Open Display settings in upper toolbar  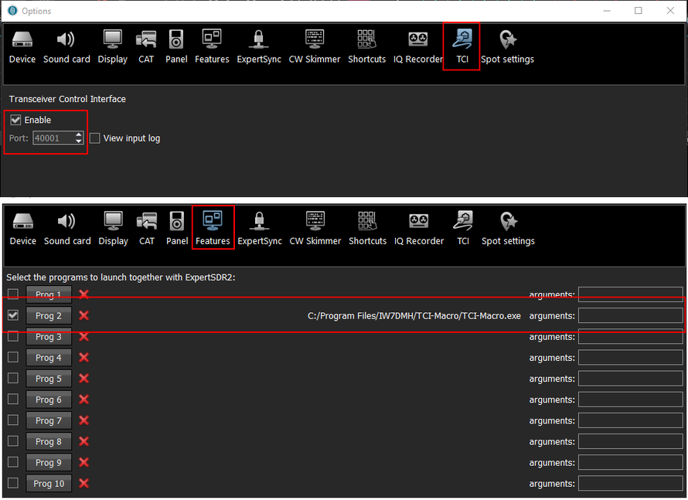pos(112,47)
